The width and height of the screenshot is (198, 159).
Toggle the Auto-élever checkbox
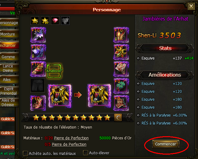[x=86, y=153]
